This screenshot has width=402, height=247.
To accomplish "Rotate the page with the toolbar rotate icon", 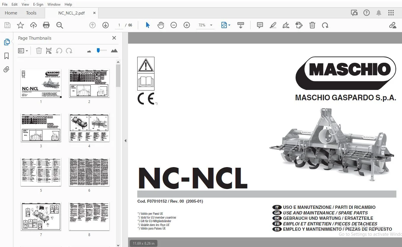I will (x=325, y=25).
